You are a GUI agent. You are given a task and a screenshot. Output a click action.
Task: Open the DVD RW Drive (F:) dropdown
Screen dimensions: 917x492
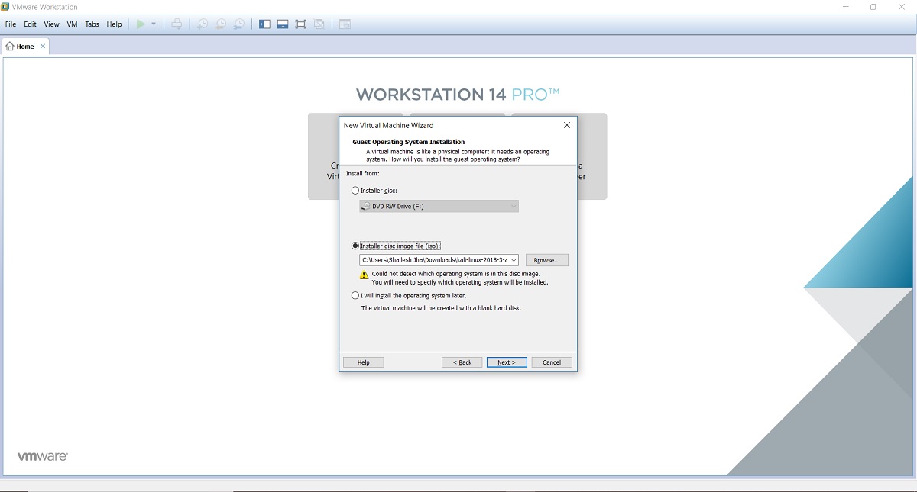(x=439, y=206)
